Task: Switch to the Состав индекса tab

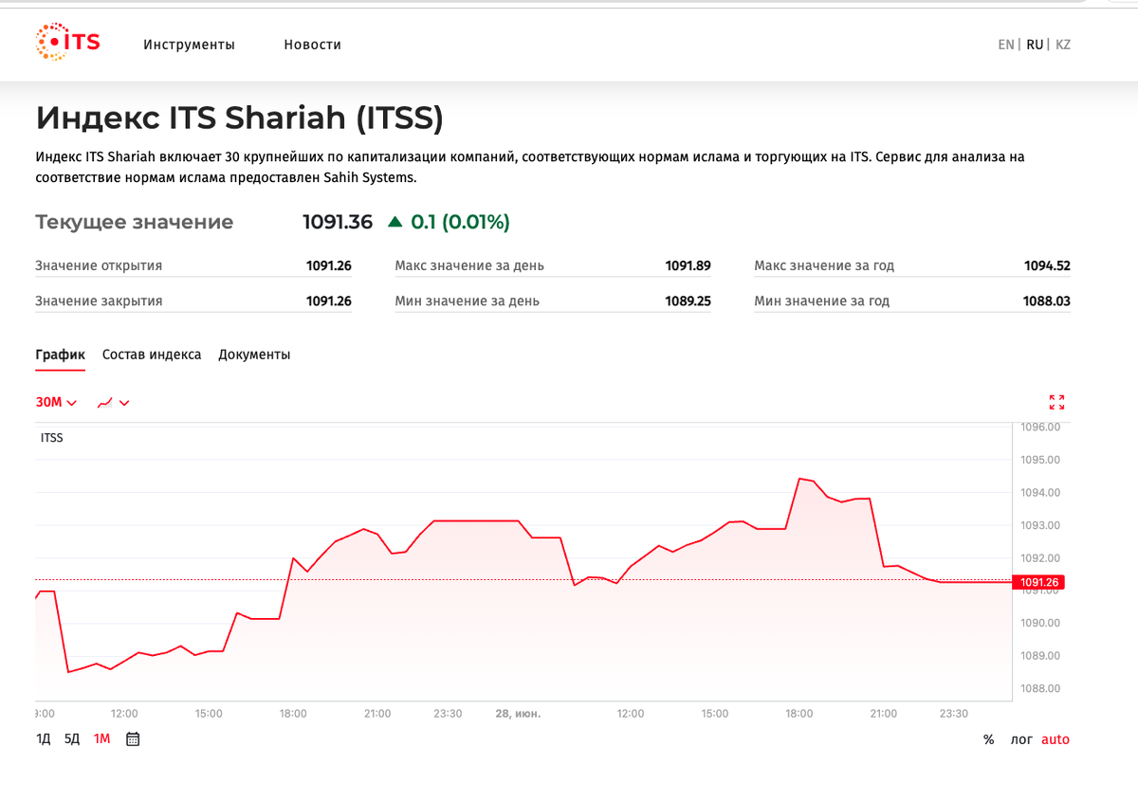Action: pyautogui.click(x=152, y=355)
